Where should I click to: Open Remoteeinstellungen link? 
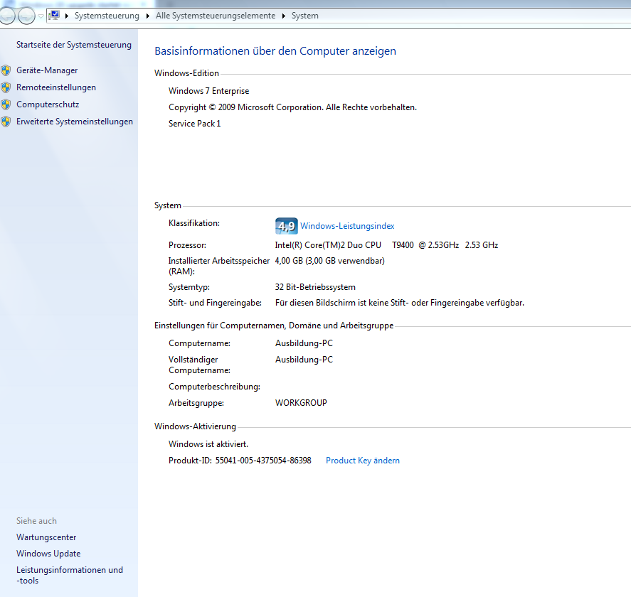tap(56, 87)
